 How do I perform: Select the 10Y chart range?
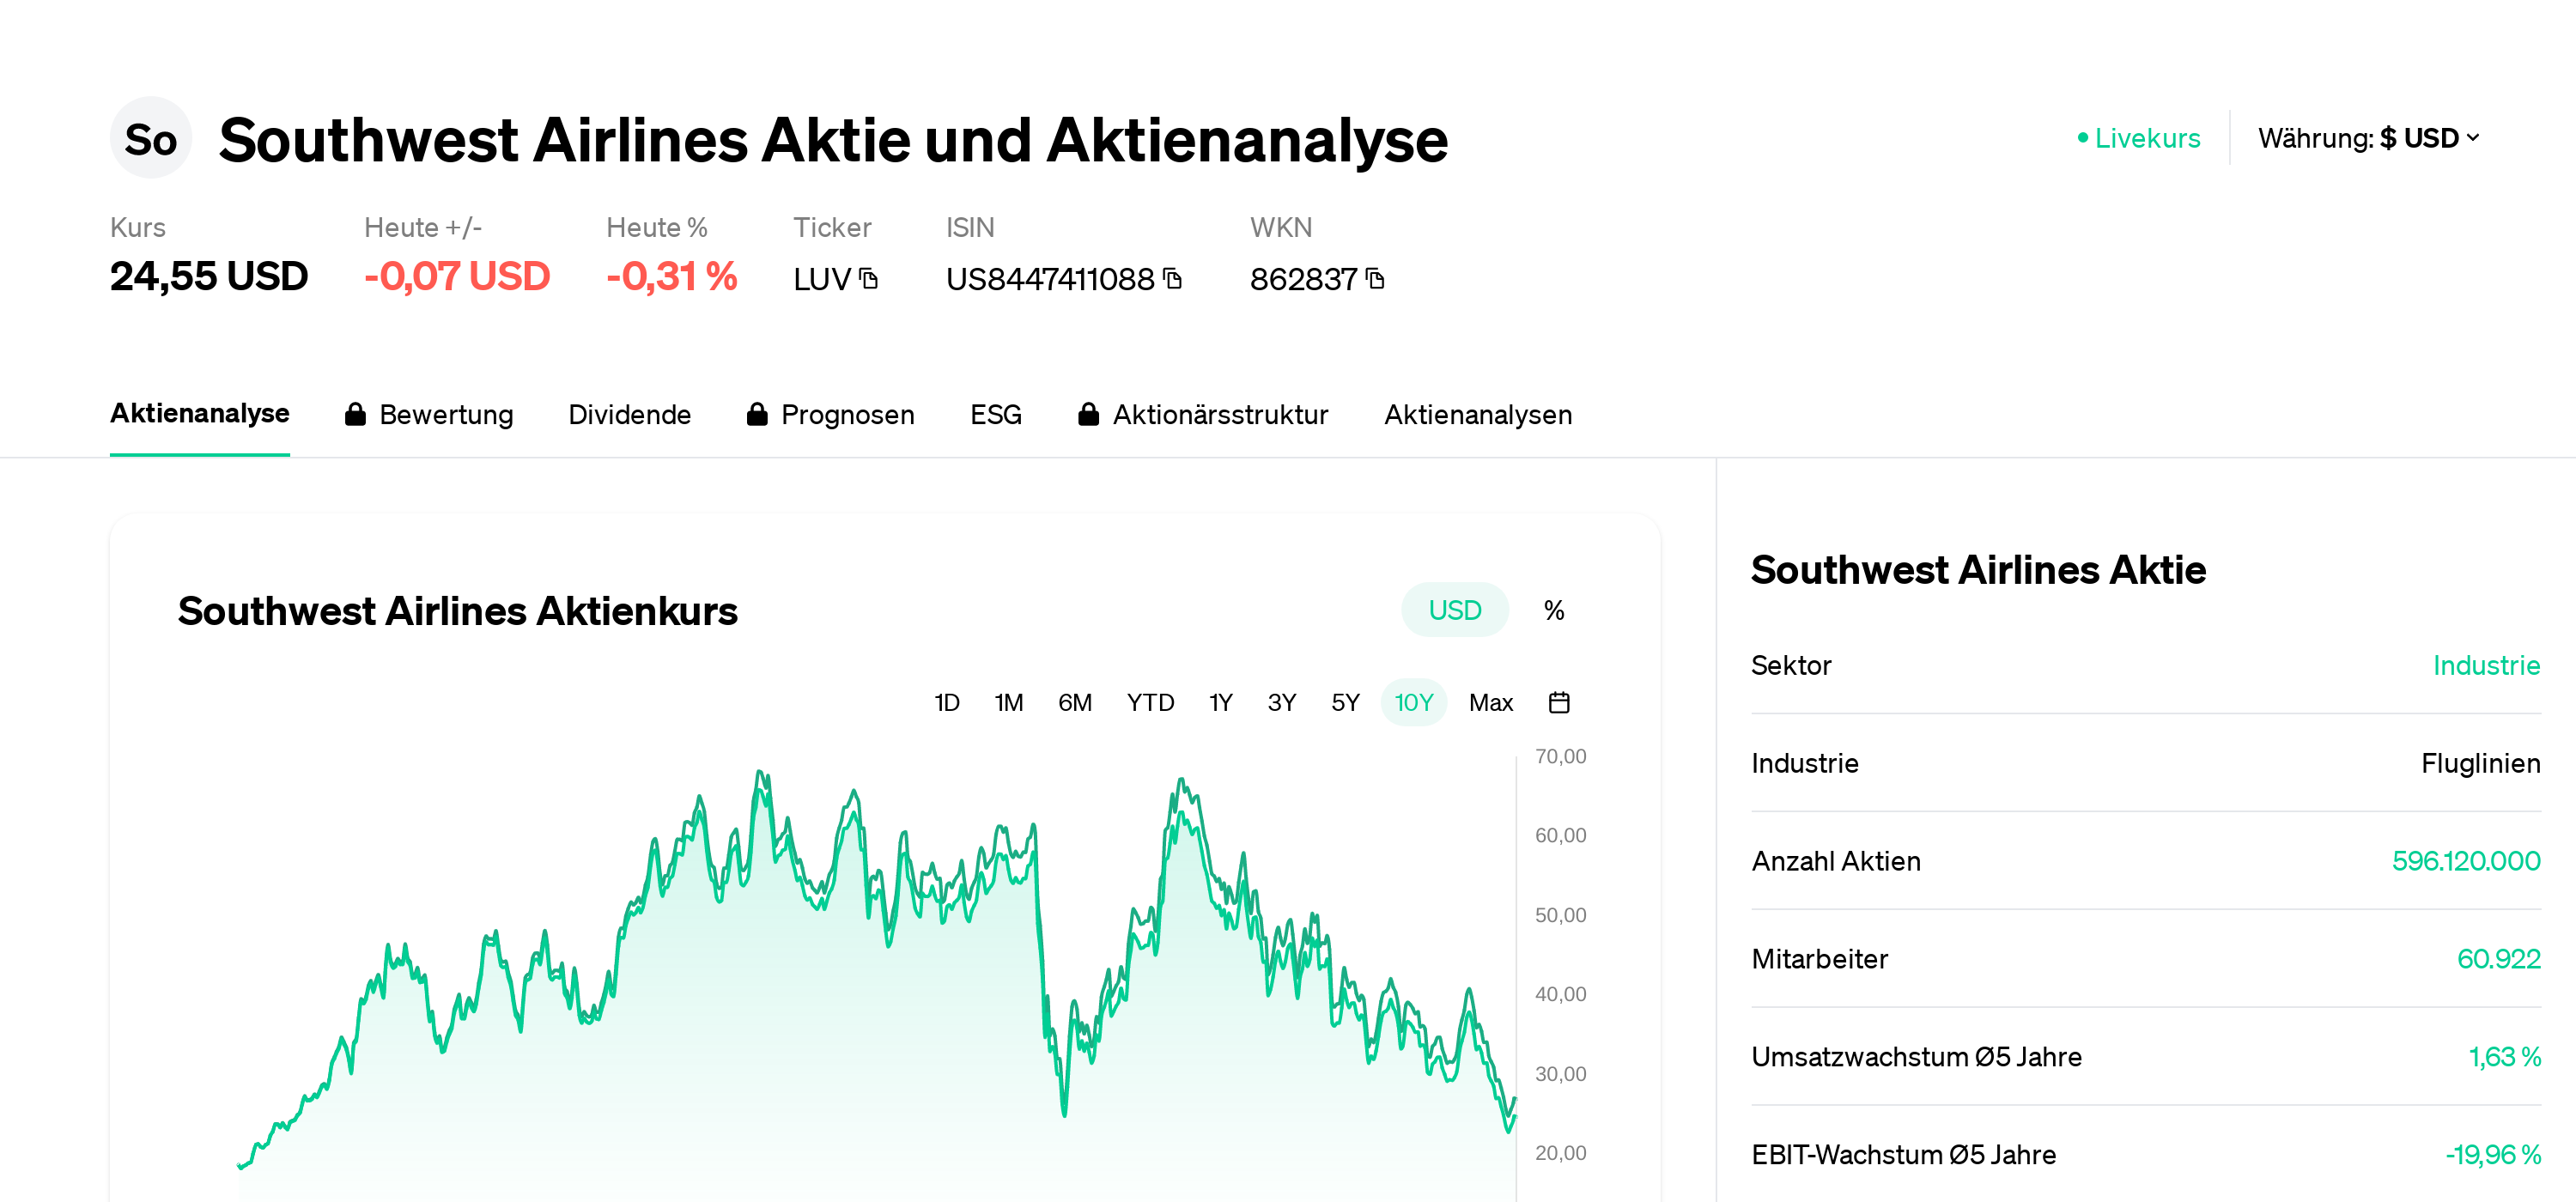[x=1413, y=702]
